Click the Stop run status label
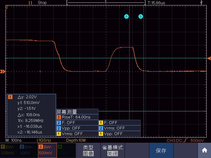The image size is (211, 158). (x=42, y=3)
